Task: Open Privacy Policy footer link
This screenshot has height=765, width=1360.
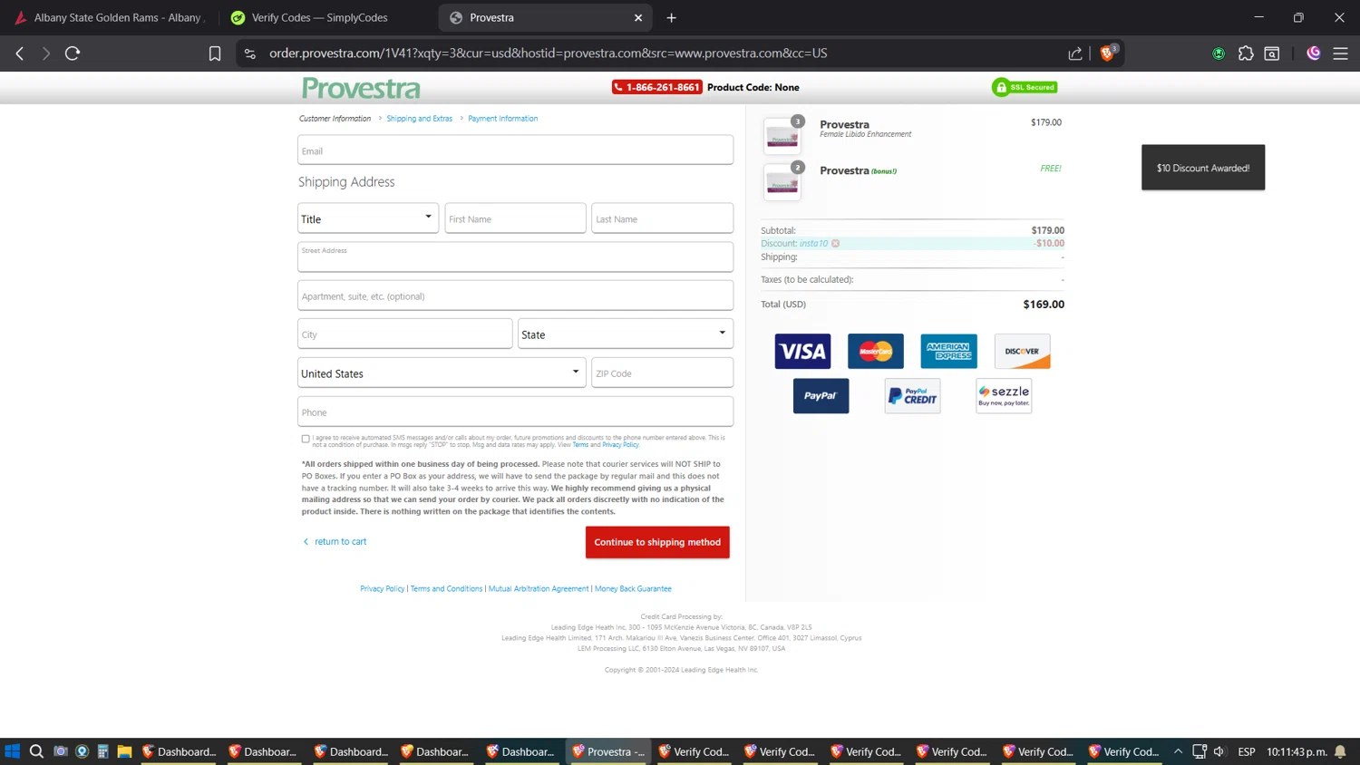Action: click(383, 589)
